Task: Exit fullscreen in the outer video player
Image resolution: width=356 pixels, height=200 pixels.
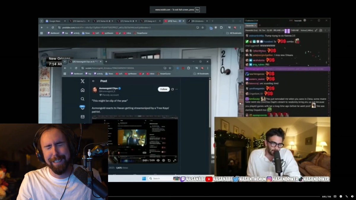Action: click(x=347, y=196)
